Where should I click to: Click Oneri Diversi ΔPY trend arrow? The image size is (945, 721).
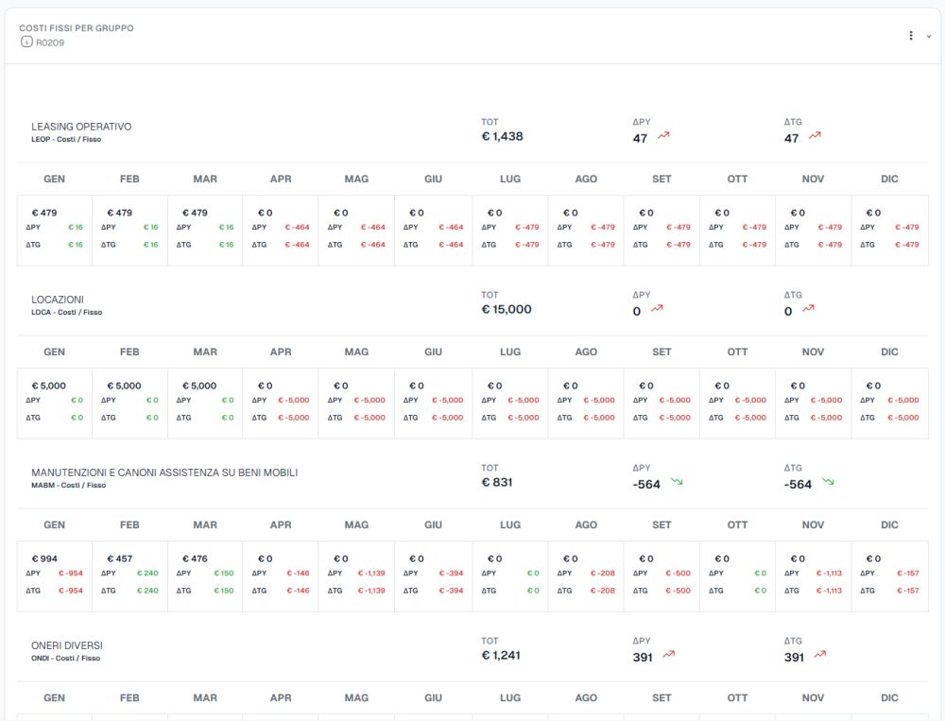click(x=669, y=655)
